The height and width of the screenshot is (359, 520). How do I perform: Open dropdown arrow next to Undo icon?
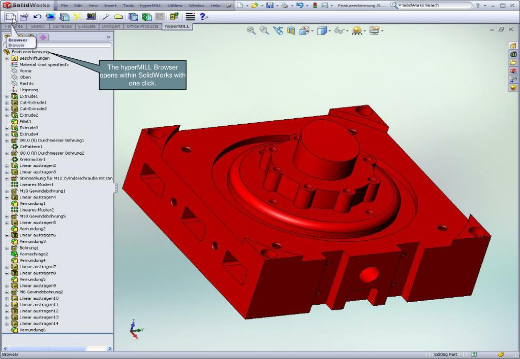307,6
